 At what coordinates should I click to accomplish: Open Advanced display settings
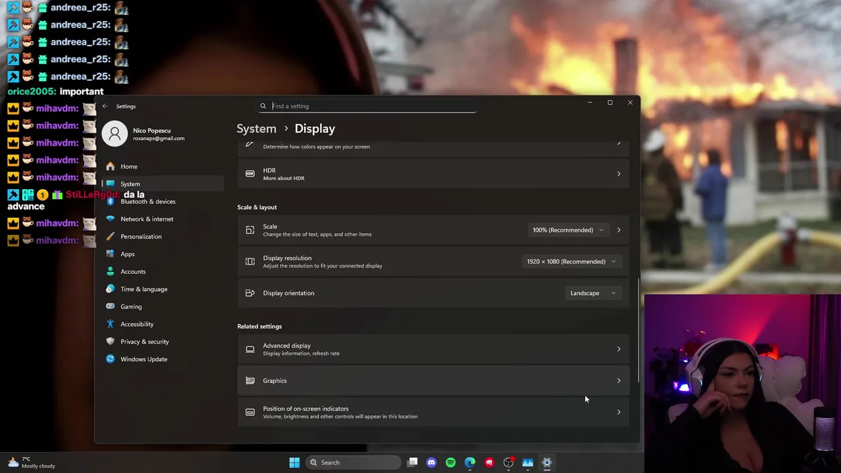433,349
